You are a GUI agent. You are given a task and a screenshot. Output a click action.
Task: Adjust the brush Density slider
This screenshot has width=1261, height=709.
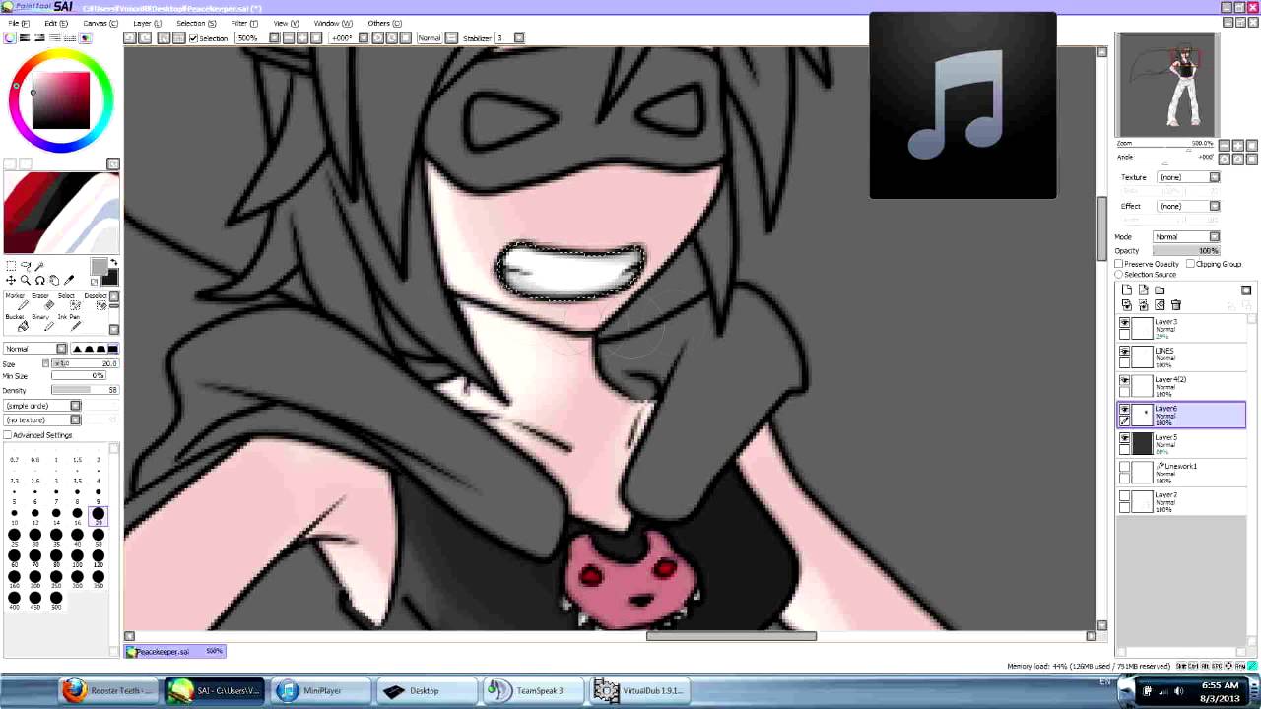click(x=85, y=390)
